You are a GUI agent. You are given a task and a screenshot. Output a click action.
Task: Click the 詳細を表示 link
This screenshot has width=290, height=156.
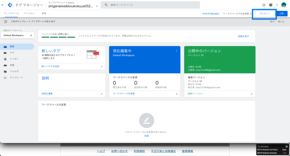[x=243, y=36]
